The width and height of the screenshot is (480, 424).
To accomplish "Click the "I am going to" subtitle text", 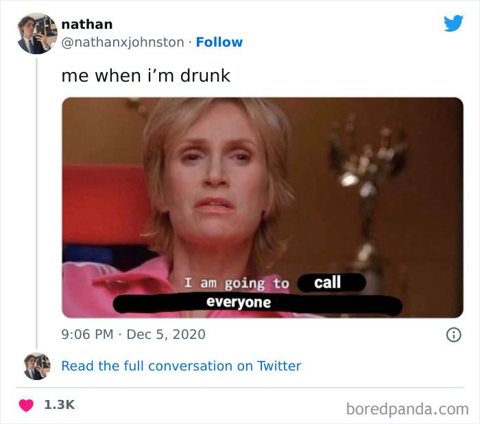I will (236, 283).
